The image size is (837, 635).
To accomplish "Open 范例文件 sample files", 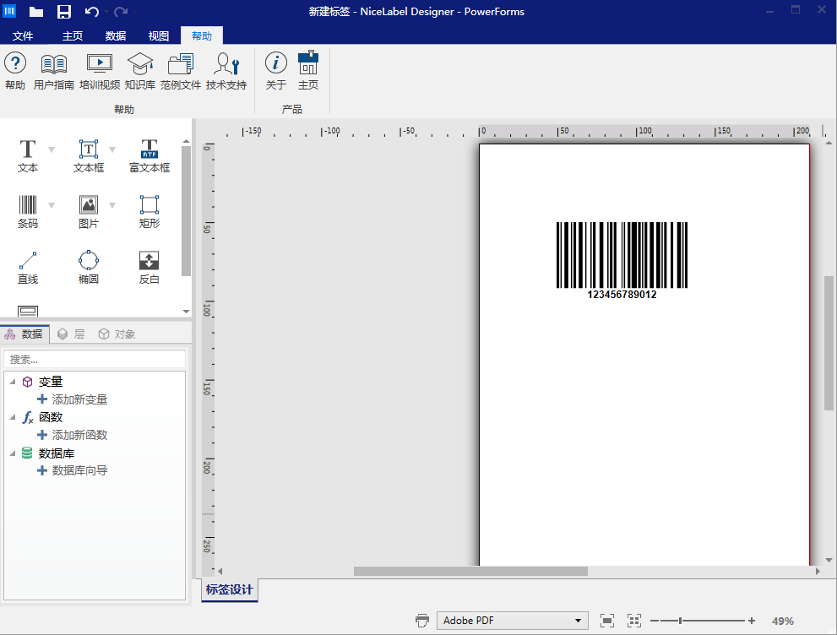I will (x=181, y=71).
